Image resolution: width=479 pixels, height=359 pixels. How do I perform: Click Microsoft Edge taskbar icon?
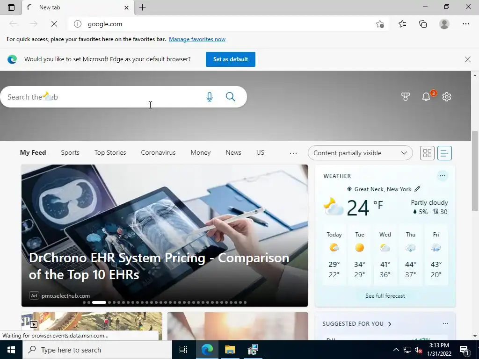point(207,350)
